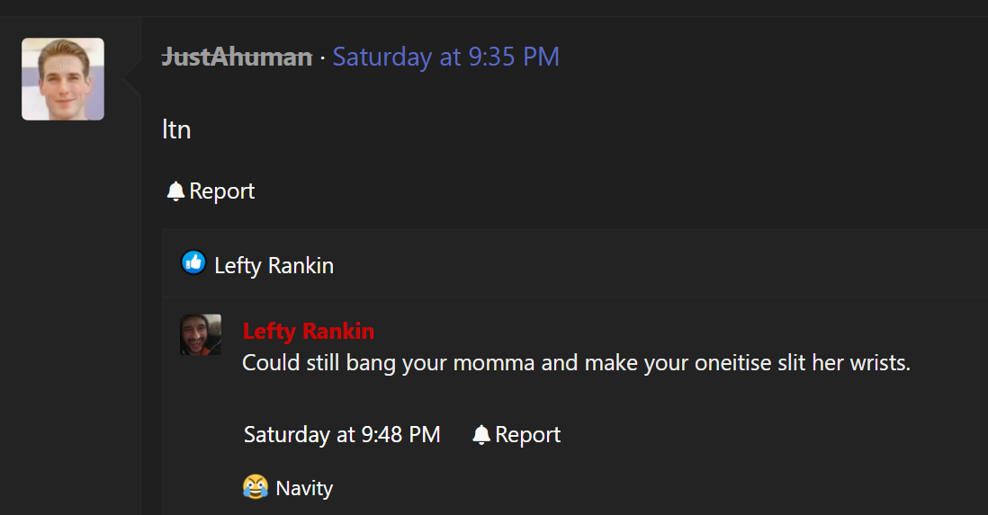The height and width of the screenshot is (515, 988).
Task: Open JustAhuman's profile picture
Action: 63,79
